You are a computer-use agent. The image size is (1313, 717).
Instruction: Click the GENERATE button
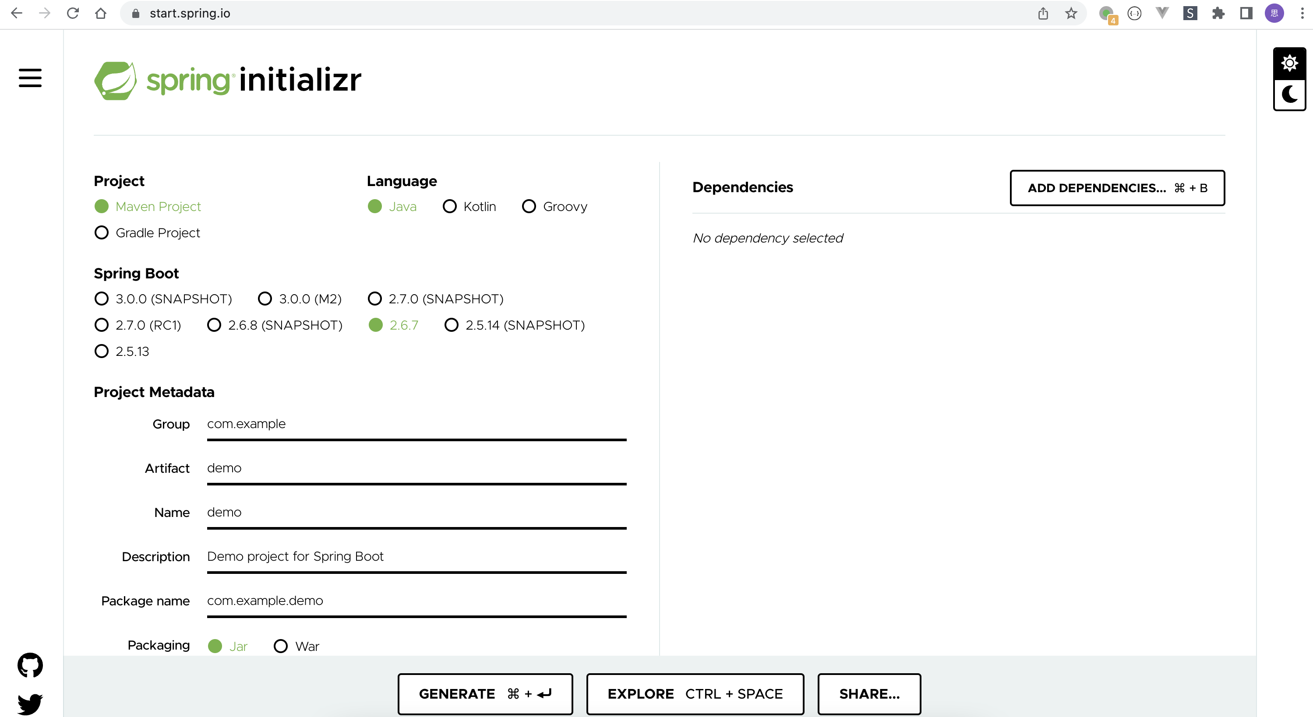pyautogui.click(x=485, y=693)
